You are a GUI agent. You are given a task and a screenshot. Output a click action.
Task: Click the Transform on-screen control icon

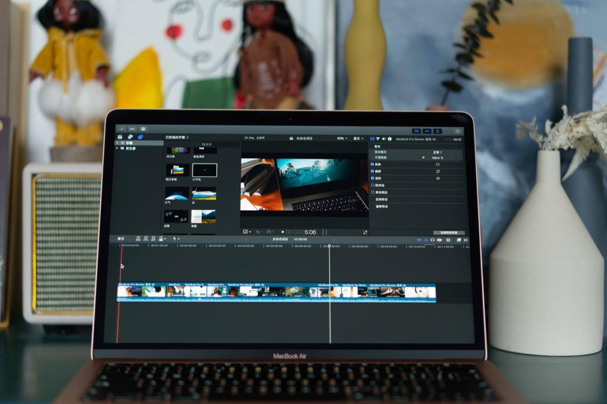(x=438, y=164)
